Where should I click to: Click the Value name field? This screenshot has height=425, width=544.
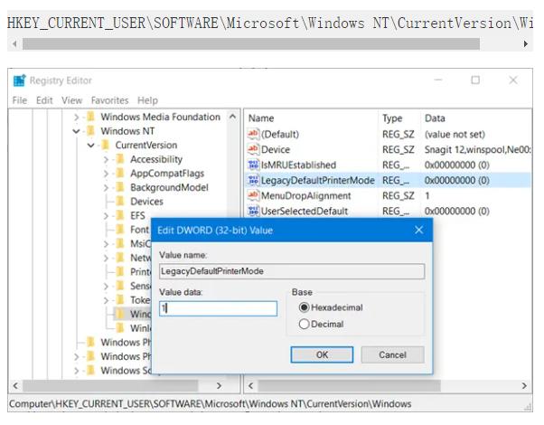click(x=292, y=271)
